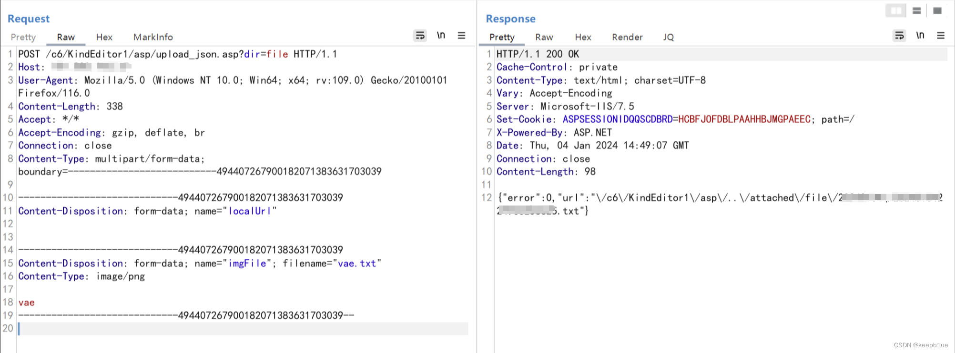955x353 pixels.
Task: Click the Accept: */* header
Action: [x=49, y=119]
